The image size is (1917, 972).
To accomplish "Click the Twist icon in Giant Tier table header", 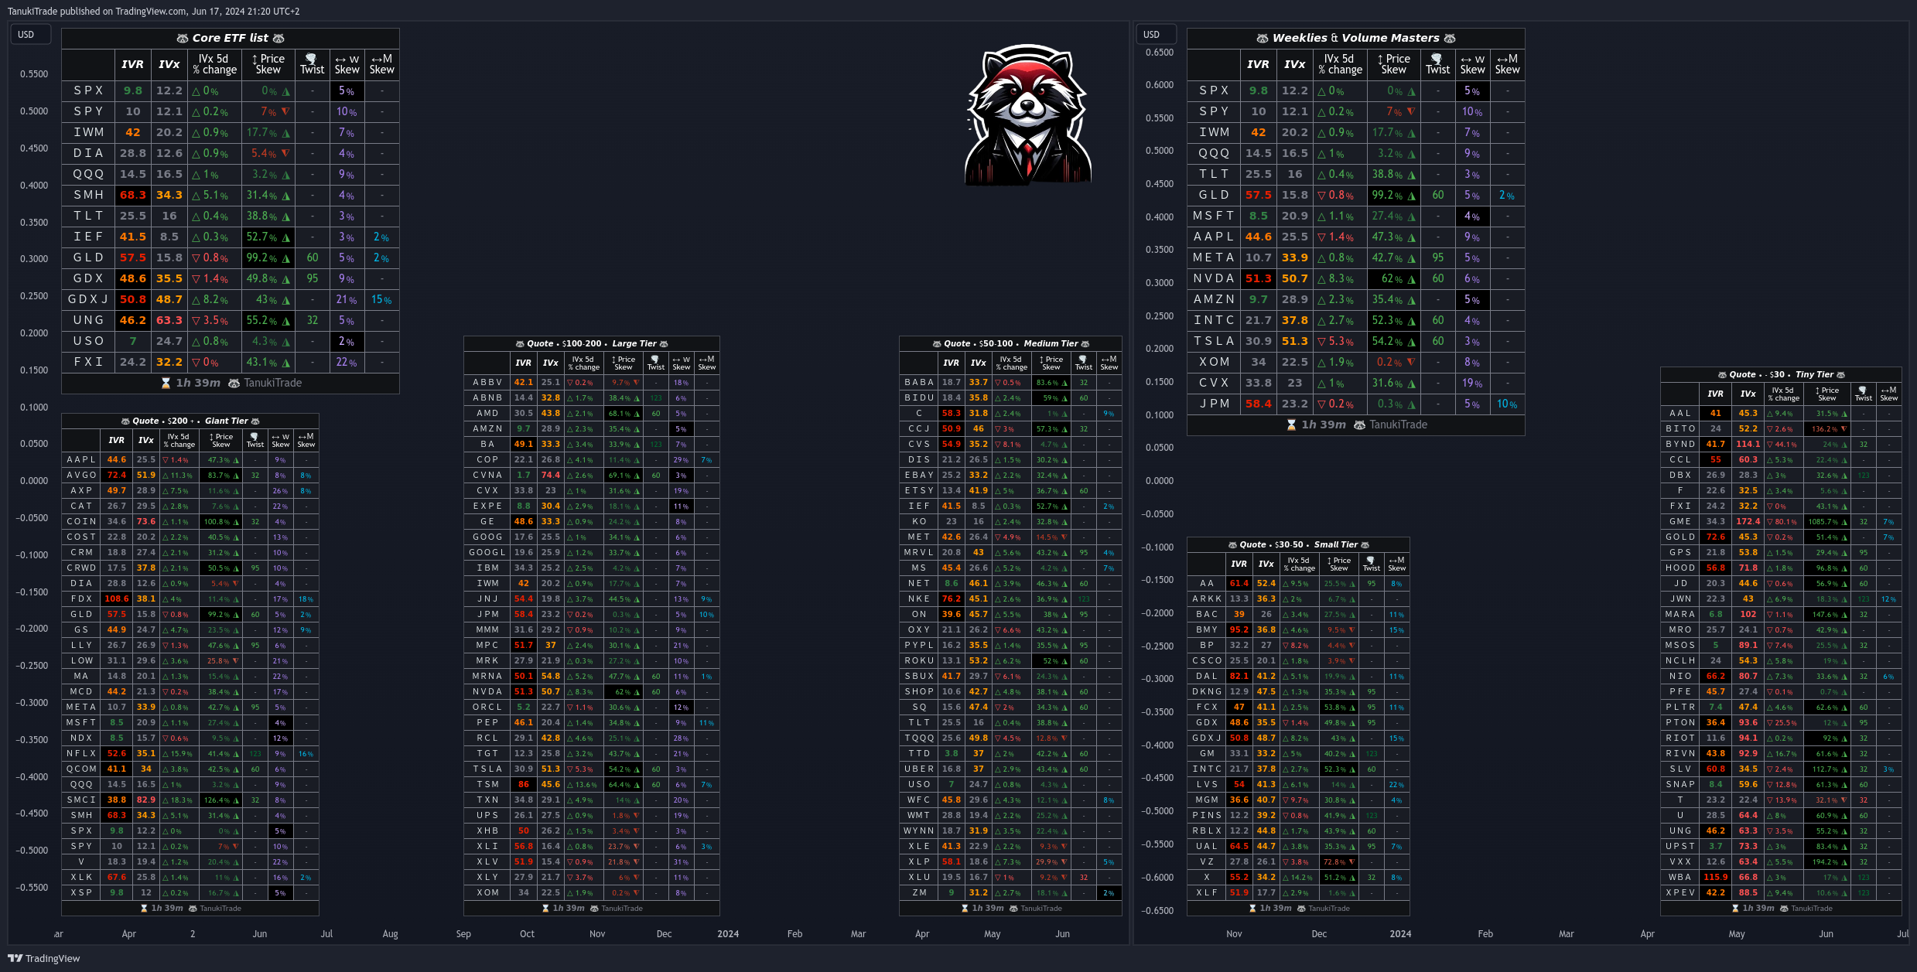I will click(x=255, y=437).
